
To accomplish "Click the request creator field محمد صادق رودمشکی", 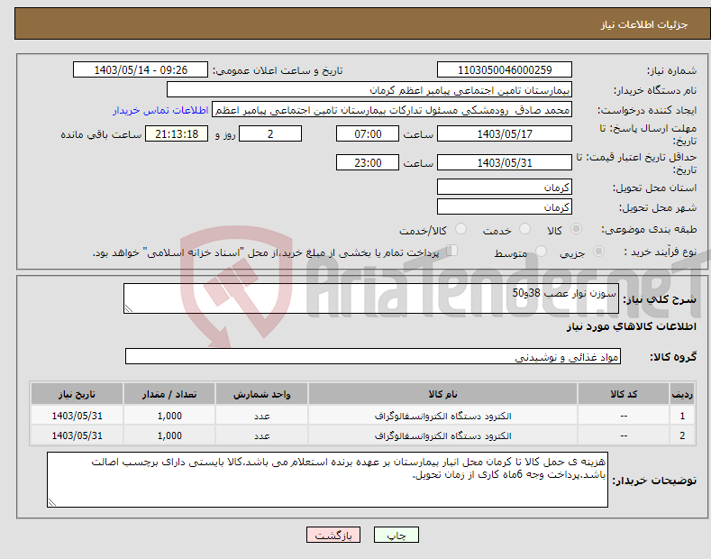I will (392, 110).
